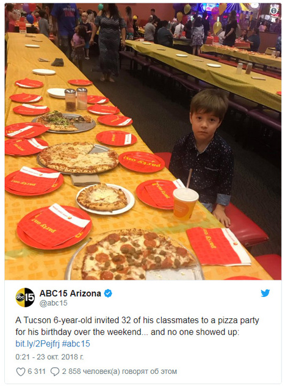This screenshot has height=391, width=285.
Task: Click the blue verified badge
Action: point(108,293)
